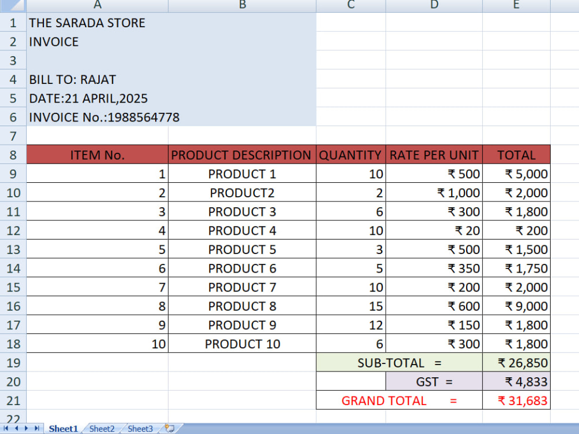
Task: Click the ₹ 150 rate cell
Action: [434, 325]
